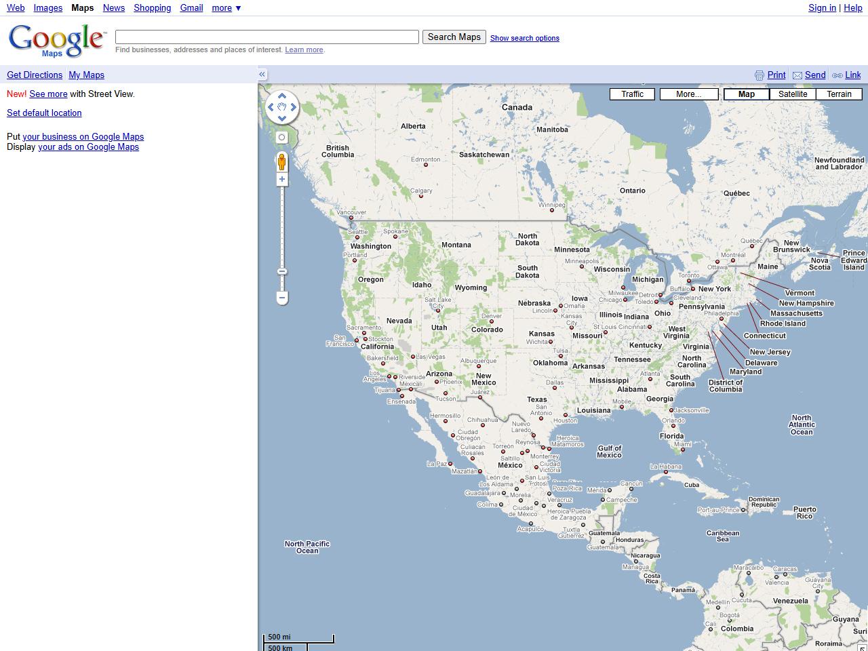The height and width of the screenshot is (651, 868).
Task: Click the circle button below pan control
Action: coord(282,137)
